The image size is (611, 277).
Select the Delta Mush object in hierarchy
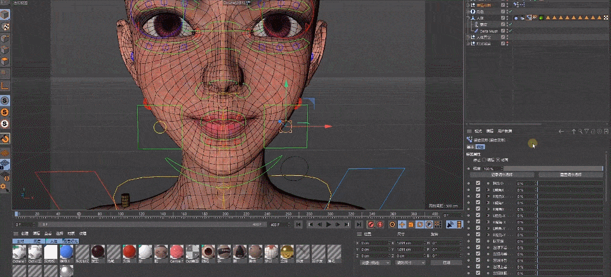[489, 31]
